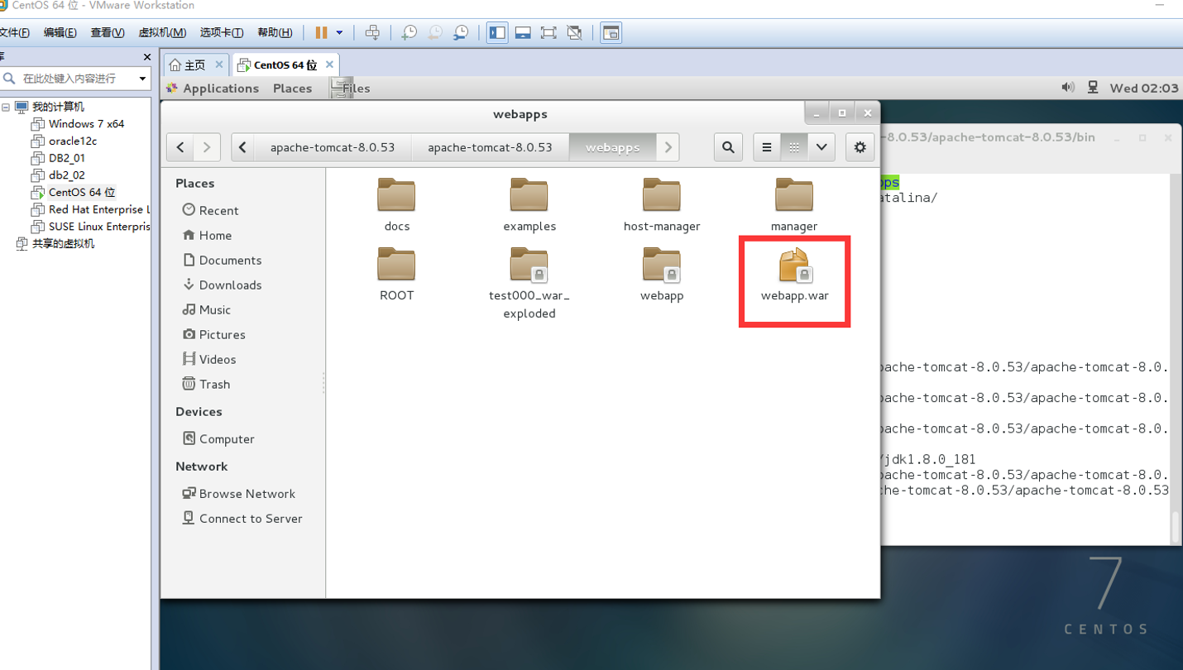Toggle VMware library sidebar view
Viewport: 1183px width, 670px height.
click(x=497, y=32)
